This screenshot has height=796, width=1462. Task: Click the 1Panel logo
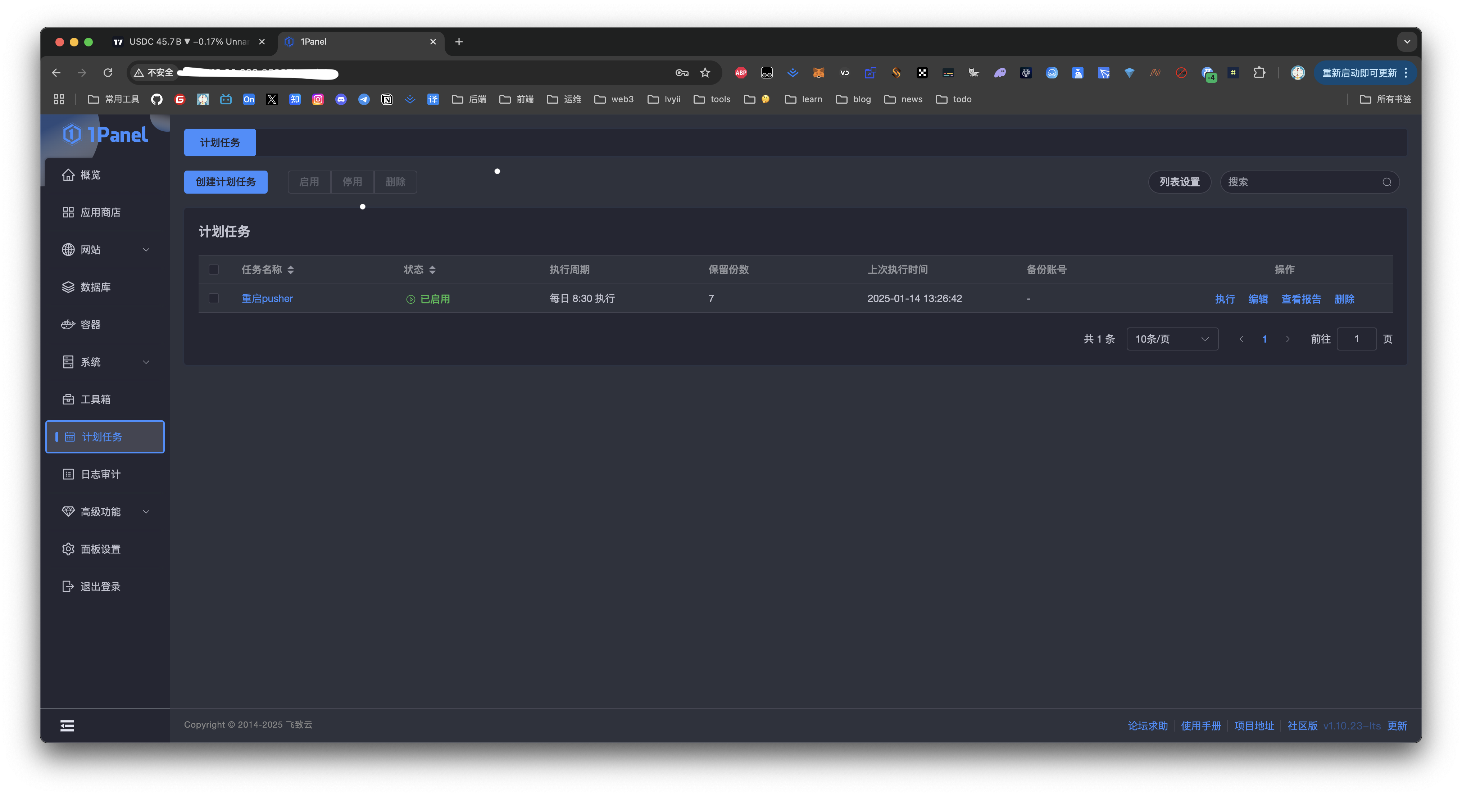click(x=105, y=135)
